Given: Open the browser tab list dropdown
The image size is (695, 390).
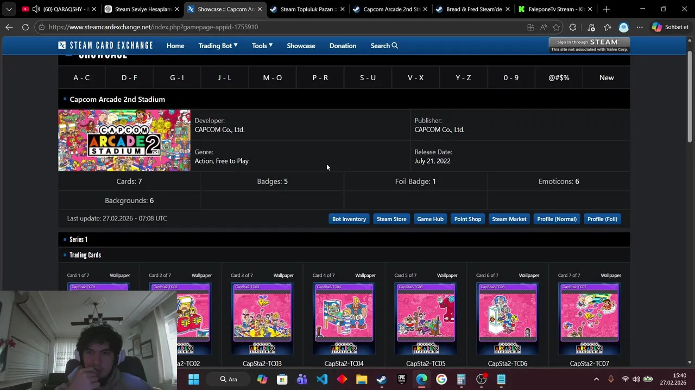Looking at the screenshot, I should pos(9,9).
